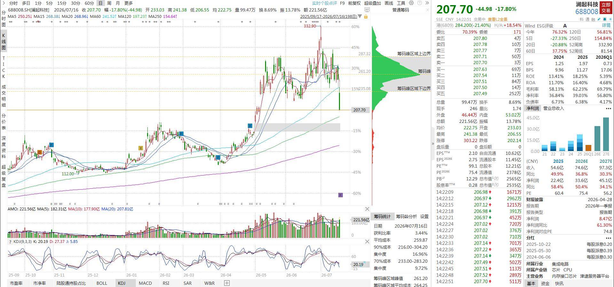This screenshot has height=287, width=614.
Task: Toggle 前复权 price adjustment mode
Action: coord(354,3)
